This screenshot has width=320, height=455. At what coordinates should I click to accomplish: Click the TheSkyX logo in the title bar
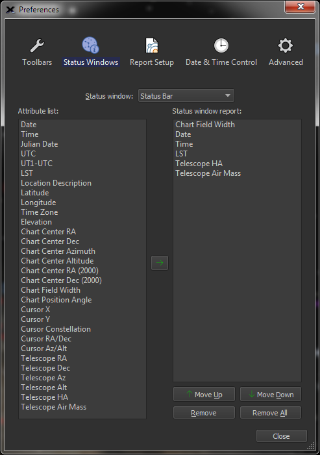(x=10, y=10)
